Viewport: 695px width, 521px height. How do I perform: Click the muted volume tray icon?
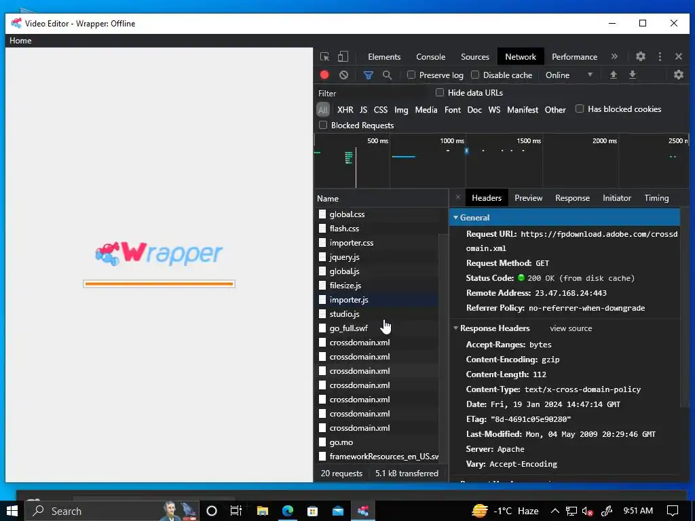pyautogui.click(x=588, y=511)
